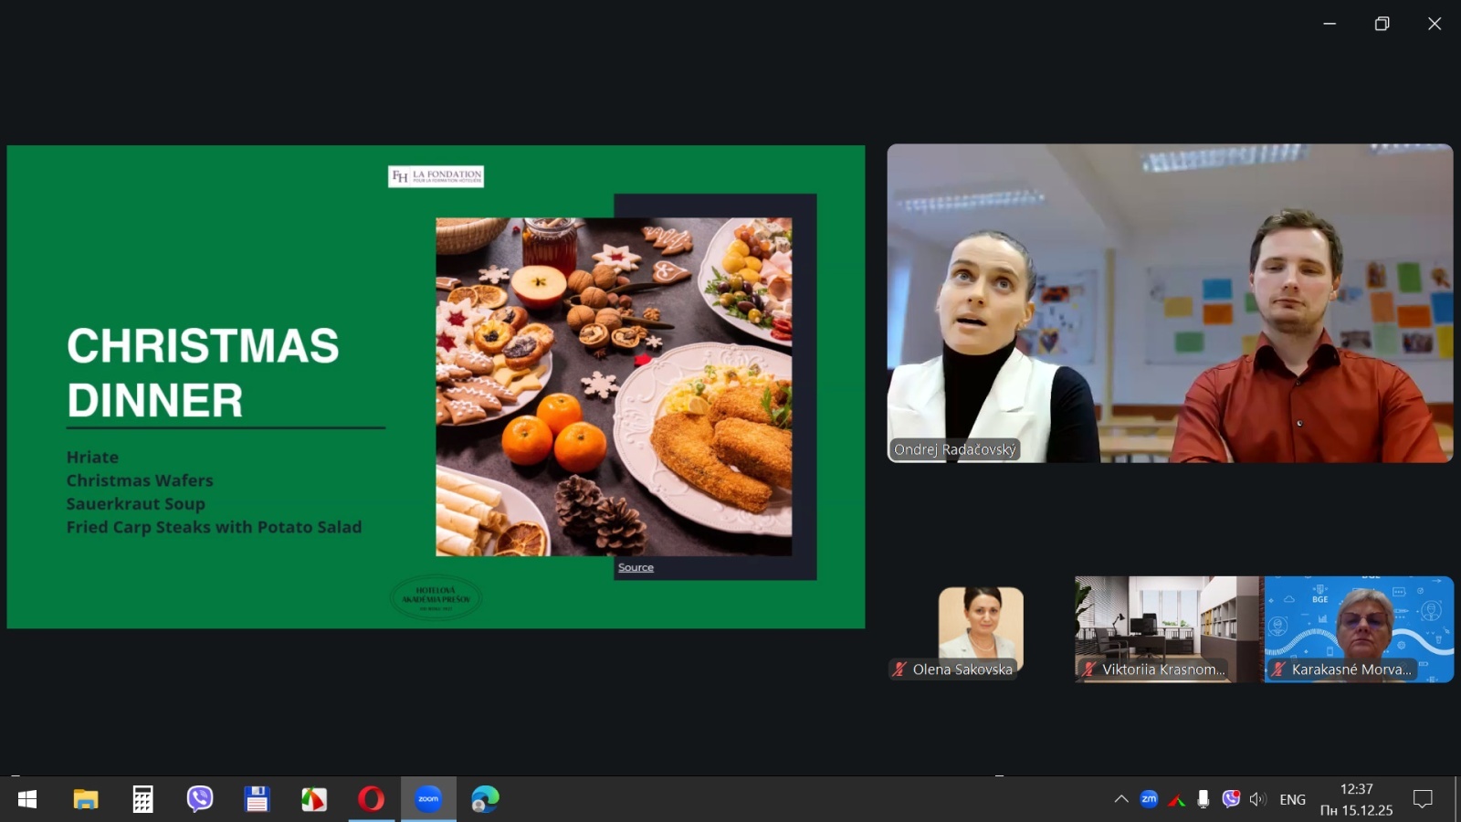Screen dimensions: 1461x822
Task: Open the clock and calendar flyout
Action: (1356, 799)
